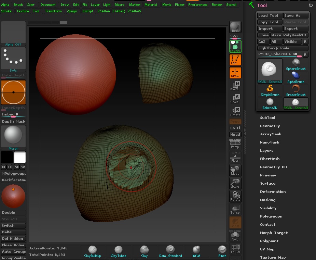Click large PM3D_Sphere3D tool thumbnail
Screen dimensions: 316x260
[270, 71]
